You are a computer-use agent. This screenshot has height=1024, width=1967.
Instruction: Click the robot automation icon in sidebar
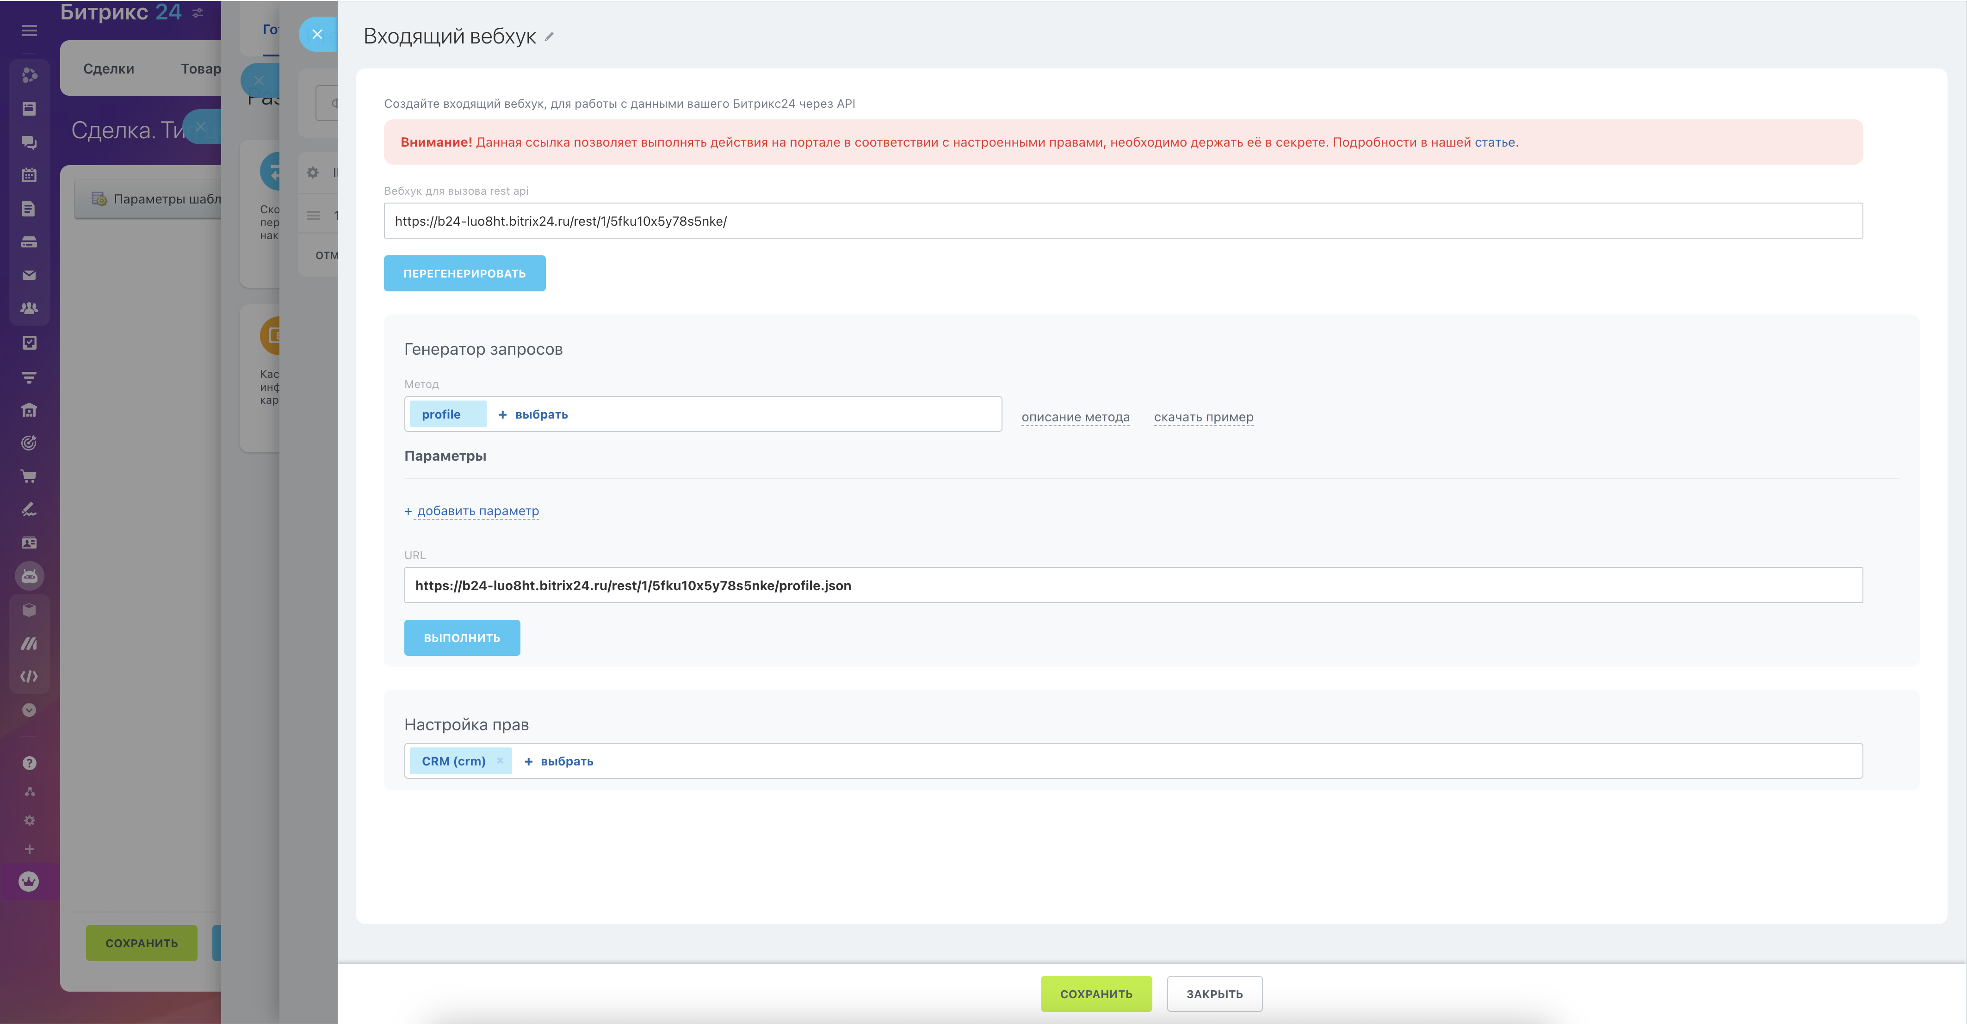tap(29, 576)
